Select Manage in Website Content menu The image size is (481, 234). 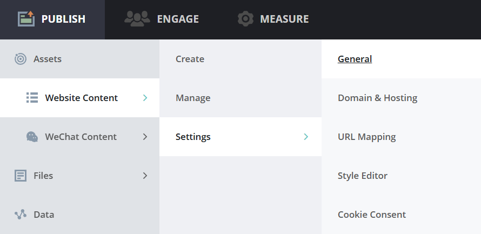[x=193, y=98]
